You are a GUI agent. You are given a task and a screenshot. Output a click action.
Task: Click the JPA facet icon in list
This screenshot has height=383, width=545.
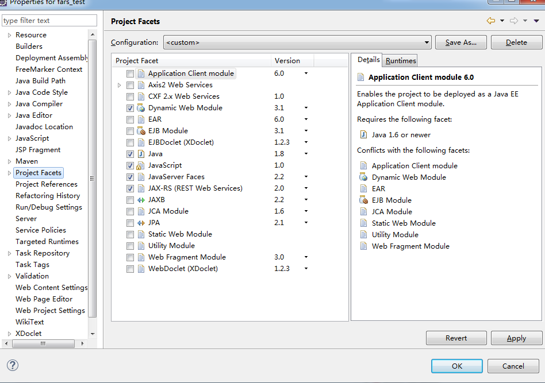(141, 223)
